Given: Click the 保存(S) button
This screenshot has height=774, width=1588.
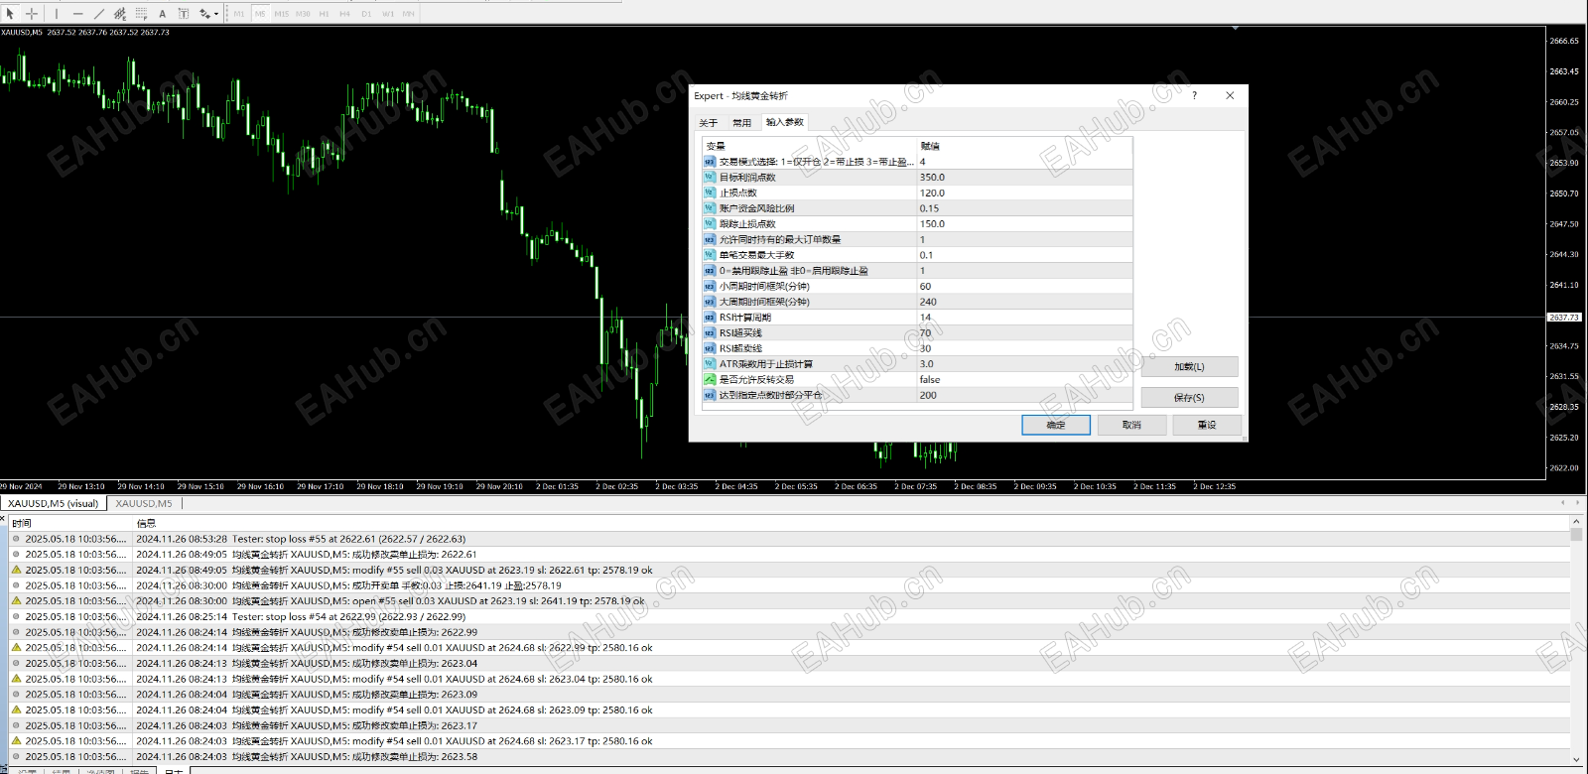Looking at the screenshot, I should click(1189, 397).
